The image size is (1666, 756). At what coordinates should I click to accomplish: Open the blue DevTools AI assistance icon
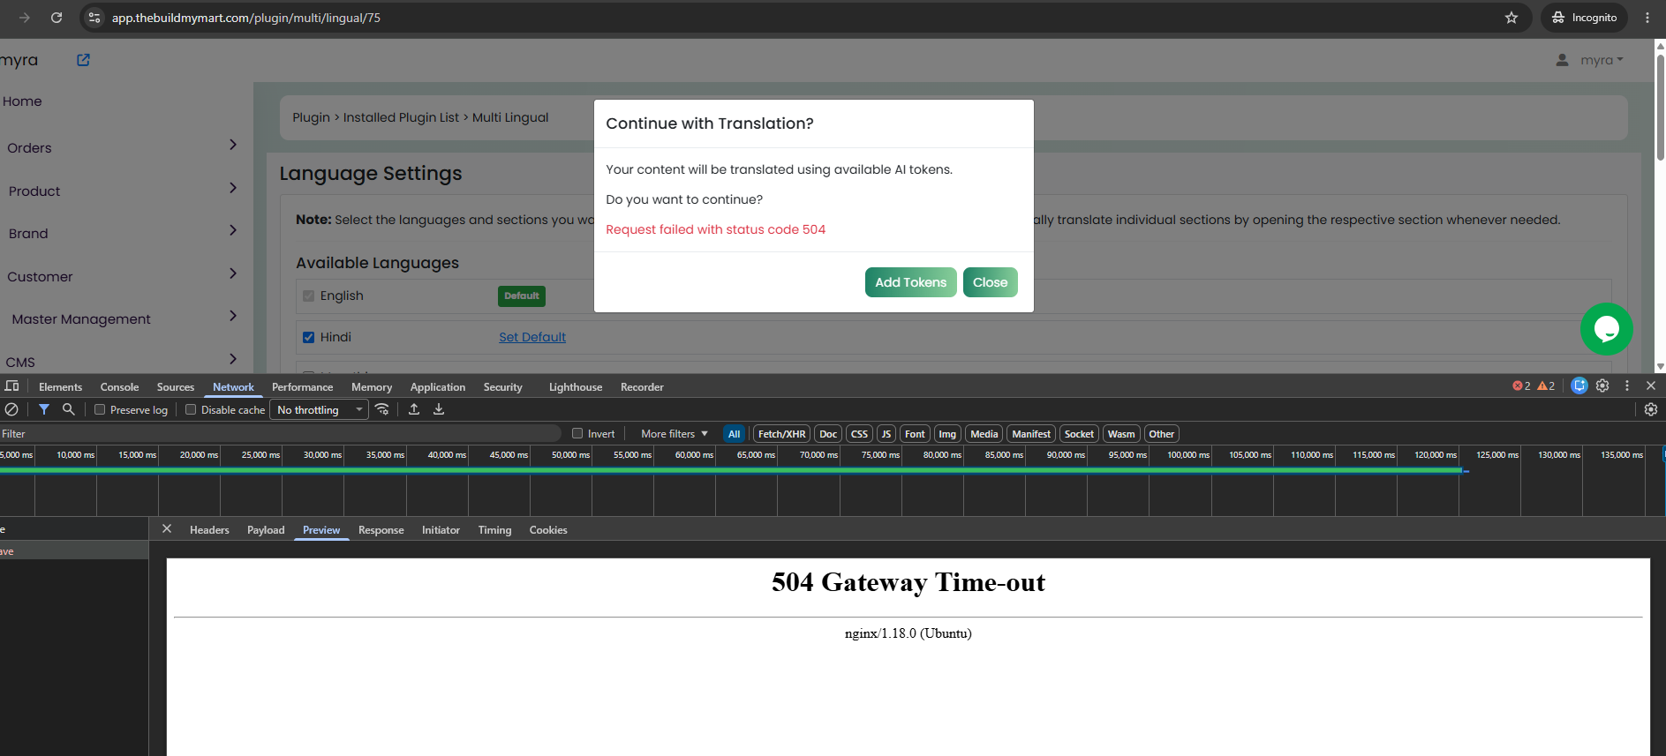1579,385
